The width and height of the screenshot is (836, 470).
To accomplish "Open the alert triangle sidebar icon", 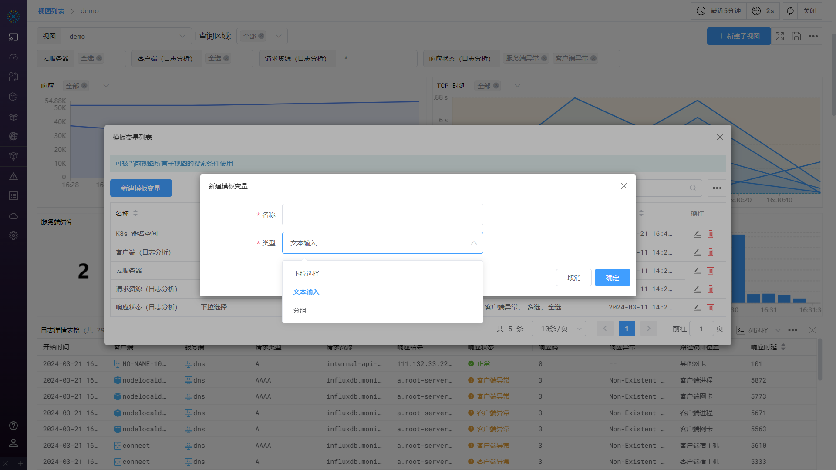I will coord(13,176).
